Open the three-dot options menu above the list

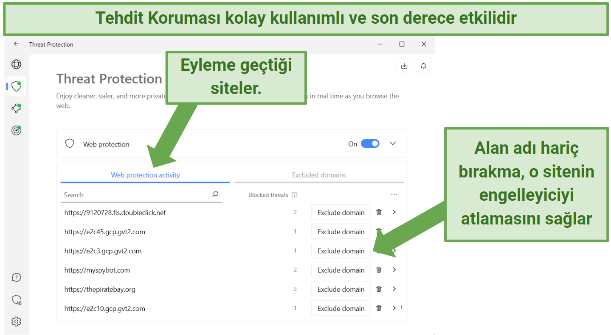click(394, 194)
